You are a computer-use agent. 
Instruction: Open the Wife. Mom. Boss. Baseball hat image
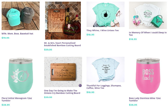tap(20, 16)
